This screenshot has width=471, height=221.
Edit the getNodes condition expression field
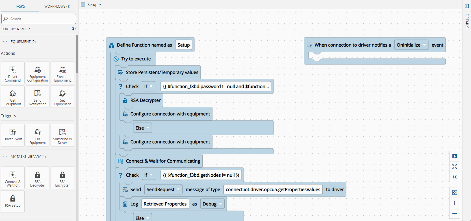coord(201,175)
